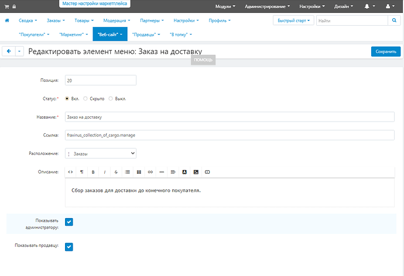Open the Товары menu
This screenshot has height=276, width=404.
point(84,20)
